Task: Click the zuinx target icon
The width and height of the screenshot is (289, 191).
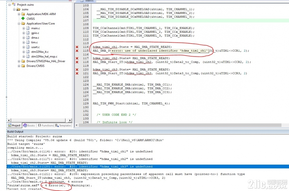Action: [18, 9]
